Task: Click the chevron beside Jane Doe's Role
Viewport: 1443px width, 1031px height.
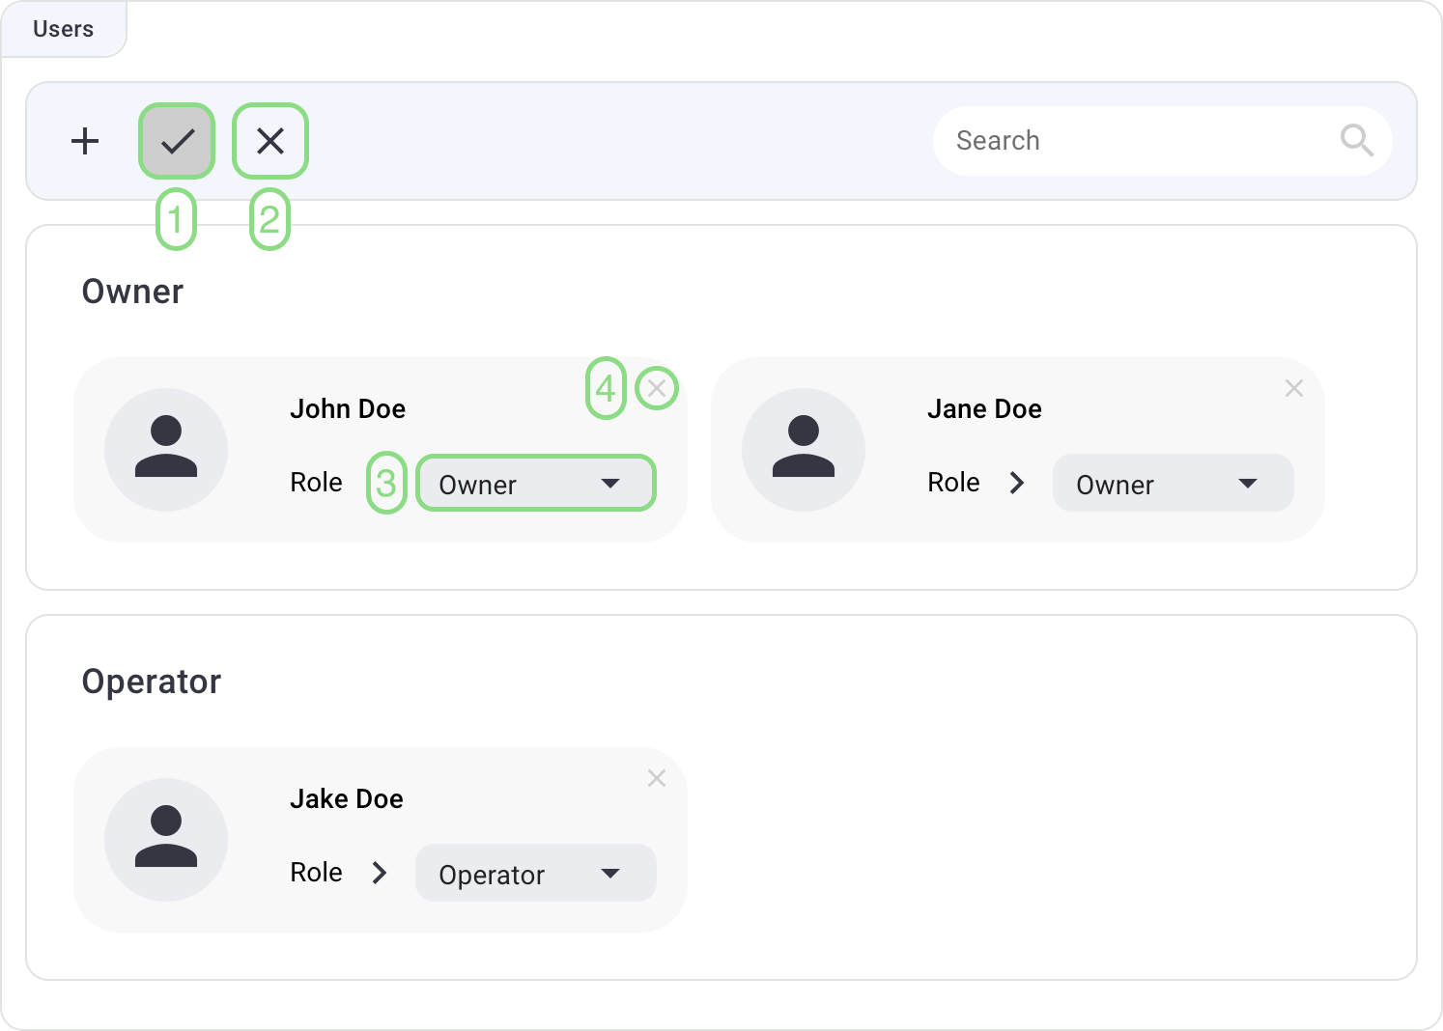Action: [x=1016, y=483]
